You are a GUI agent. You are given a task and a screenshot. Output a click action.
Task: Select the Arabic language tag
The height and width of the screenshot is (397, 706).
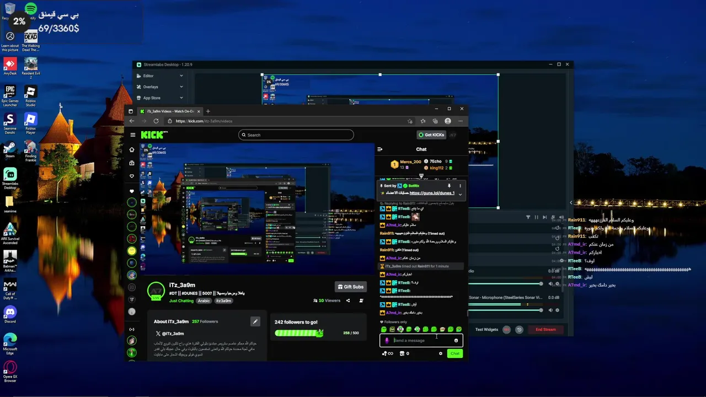click(x=204, y=301)
